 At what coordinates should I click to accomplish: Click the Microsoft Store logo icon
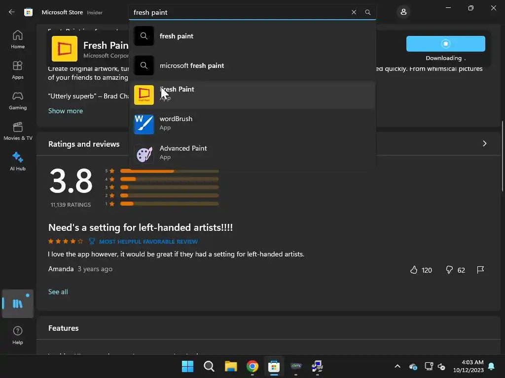tap(28, 12)
